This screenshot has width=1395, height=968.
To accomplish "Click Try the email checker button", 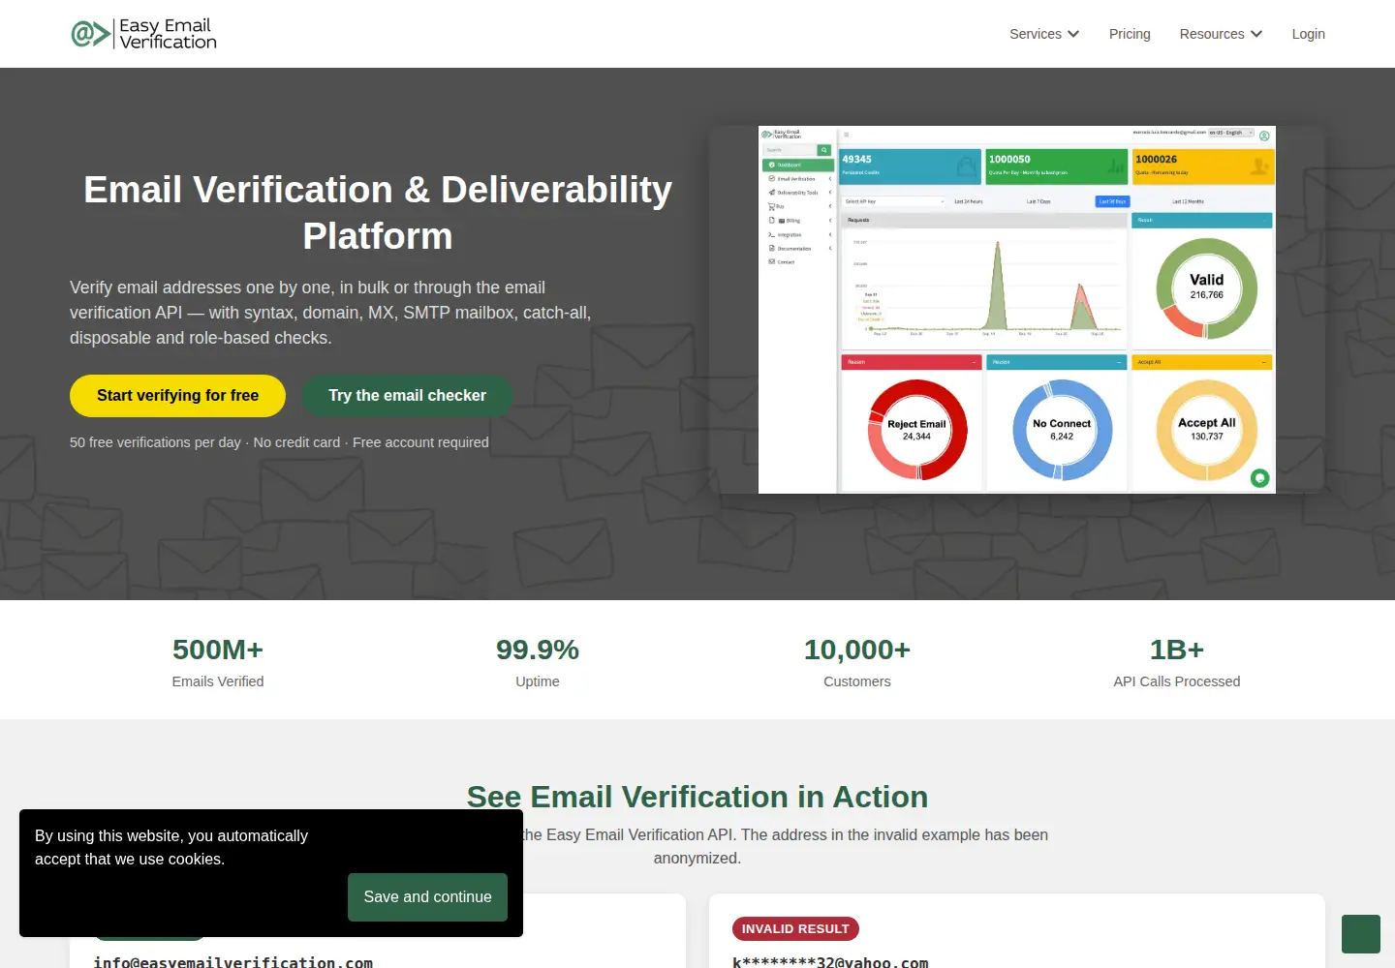I will [407, 396].
